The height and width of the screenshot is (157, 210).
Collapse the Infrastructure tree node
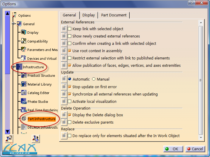pos(13,66)
